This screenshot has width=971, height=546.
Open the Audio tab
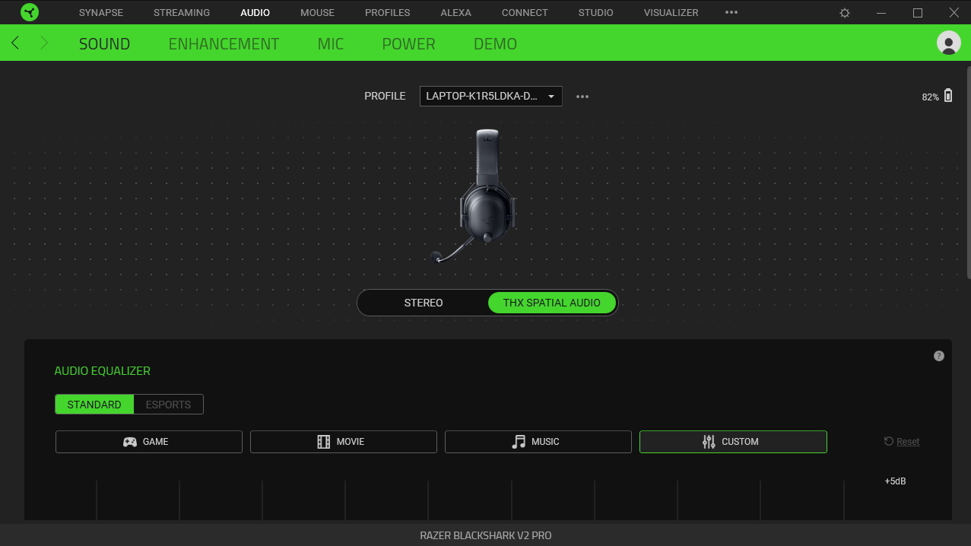255,13
